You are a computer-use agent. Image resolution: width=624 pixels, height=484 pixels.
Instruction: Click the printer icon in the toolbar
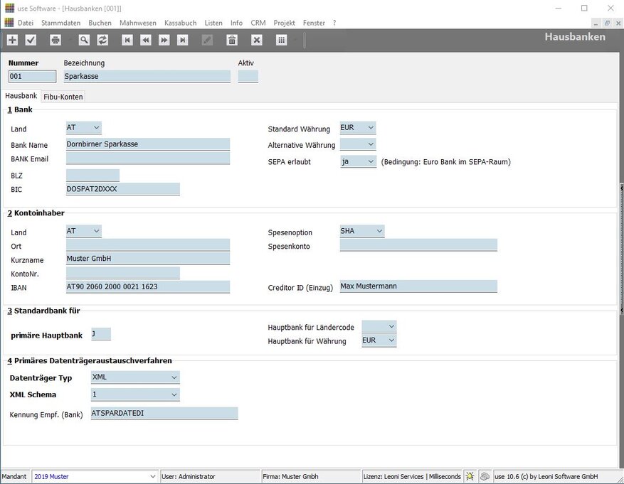[55, 41]
